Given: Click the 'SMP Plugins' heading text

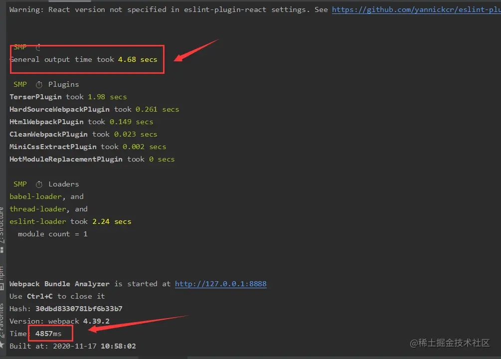Looking at the screenshot, I should click(46, 84).
